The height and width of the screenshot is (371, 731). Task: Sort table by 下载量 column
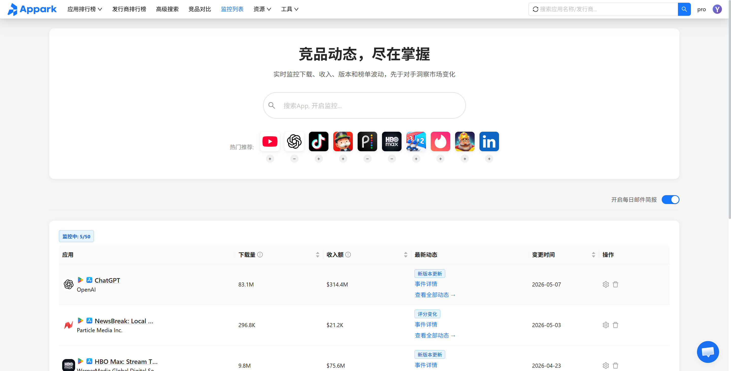[318, 255]
